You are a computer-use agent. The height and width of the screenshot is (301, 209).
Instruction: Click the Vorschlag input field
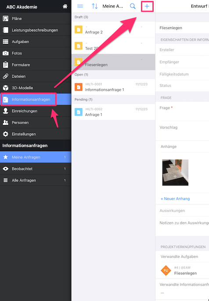[x=182, y=131]
